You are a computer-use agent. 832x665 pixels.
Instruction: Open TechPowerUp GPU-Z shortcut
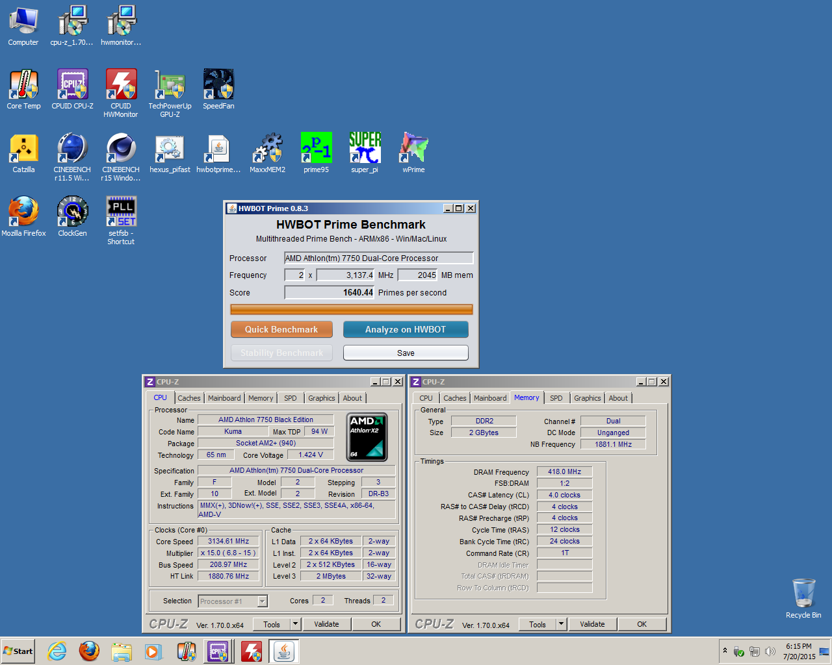[170, 93]
